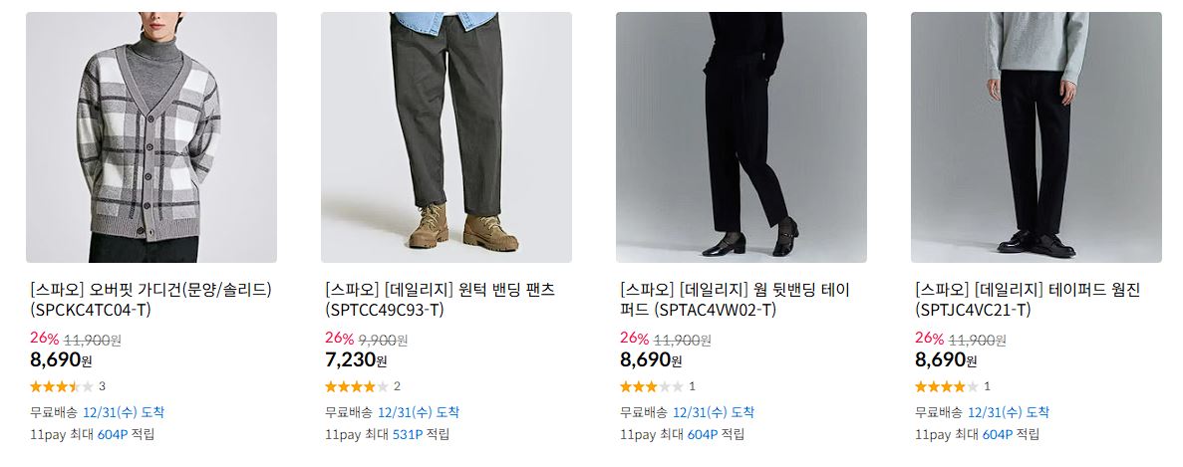Click 12/31(수) 도착 under tapered warm jeans
The image size is (1183, 467).
click(1008, 413)
